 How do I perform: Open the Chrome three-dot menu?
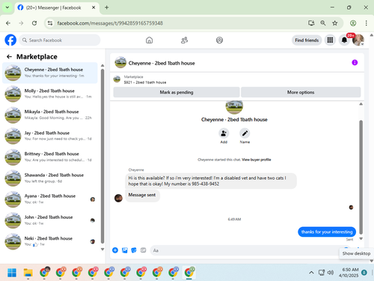(366, 23)
